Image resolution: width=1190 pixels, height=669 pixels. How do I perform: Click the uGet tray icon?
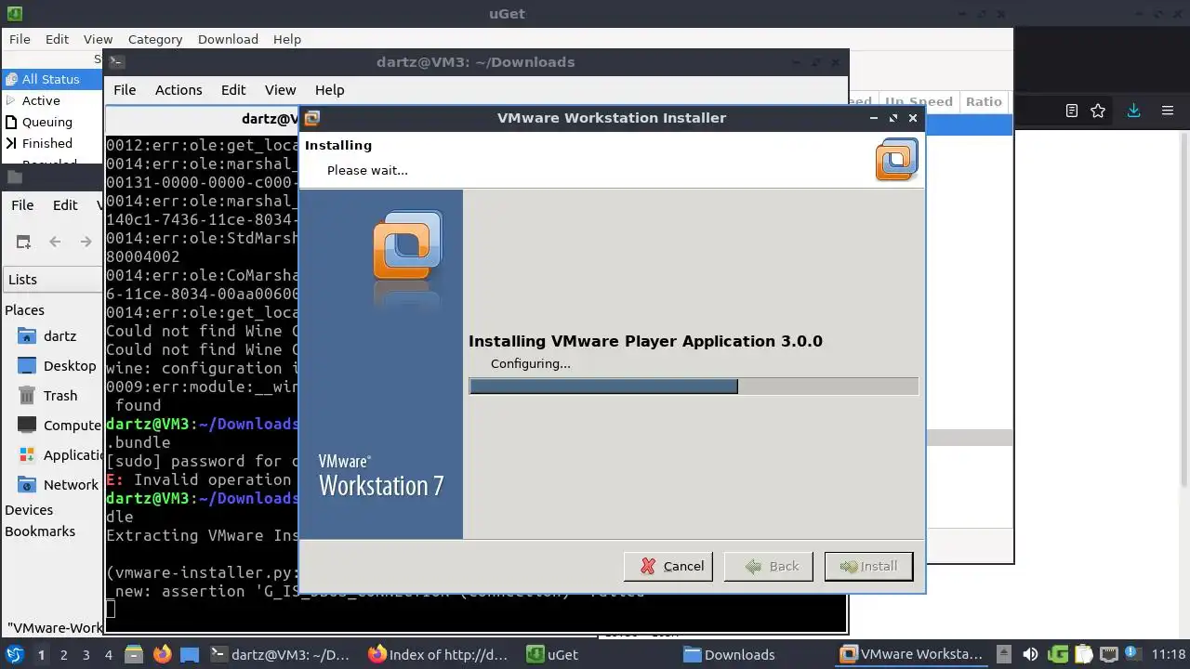[1058, 654]
